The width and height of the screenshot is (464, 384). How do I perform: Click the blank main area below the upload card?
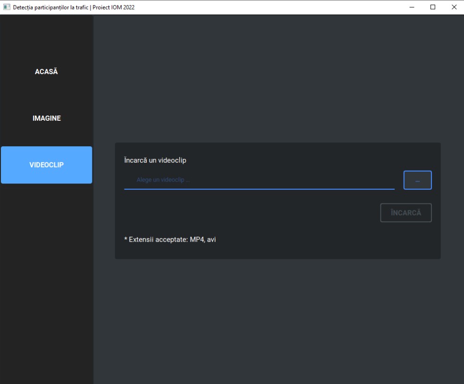pos(278,321)
